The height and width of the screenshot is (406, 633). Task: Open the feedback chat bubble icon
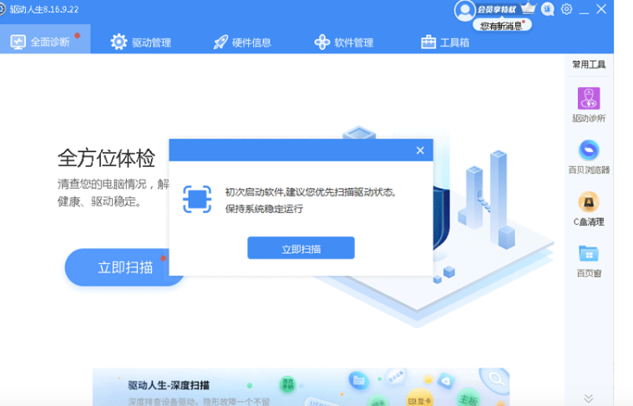(548, 9)
